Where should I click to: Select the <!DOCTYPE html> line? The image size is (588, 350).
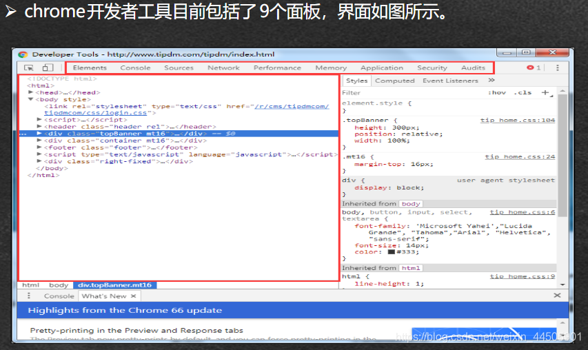click(x=62, y=79)
